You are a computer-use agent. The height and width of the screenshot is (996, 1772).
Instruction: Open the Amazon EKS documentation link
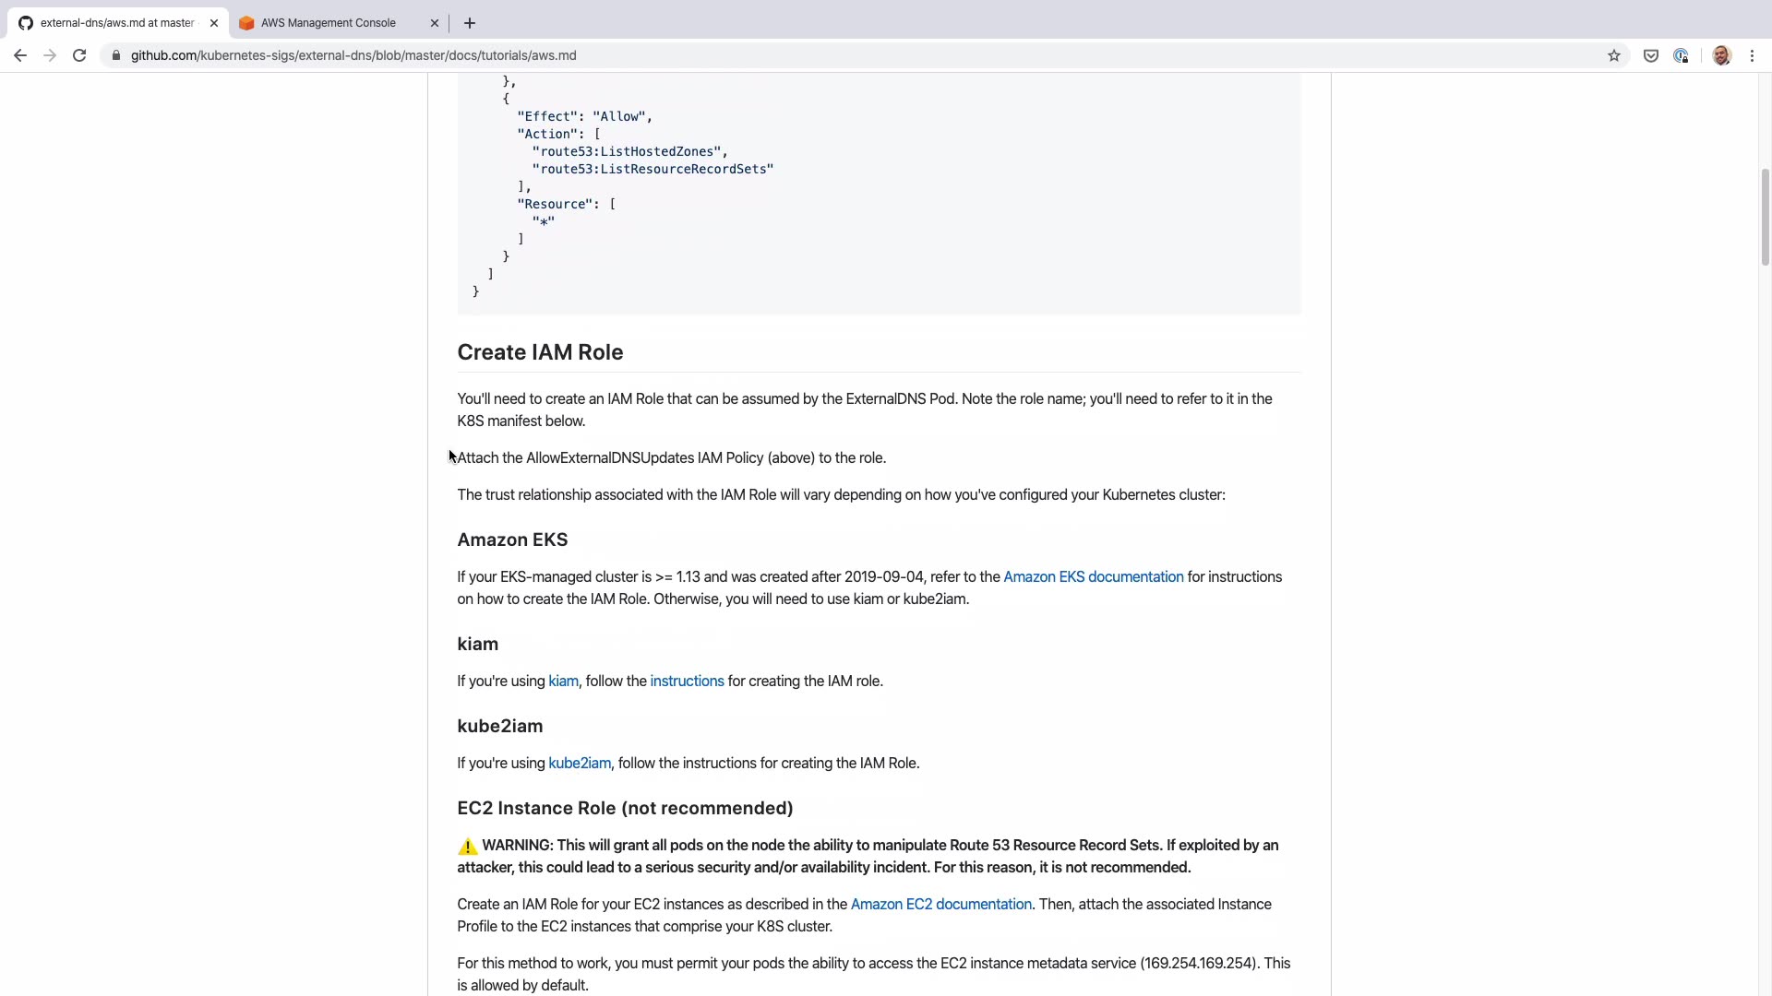(1093, 577)
